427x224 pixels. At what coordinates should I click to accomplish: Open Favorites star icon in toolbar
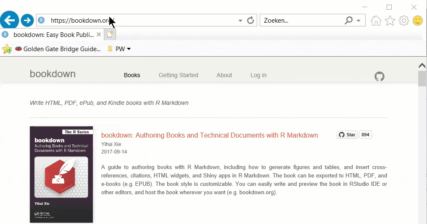point(390,21)
